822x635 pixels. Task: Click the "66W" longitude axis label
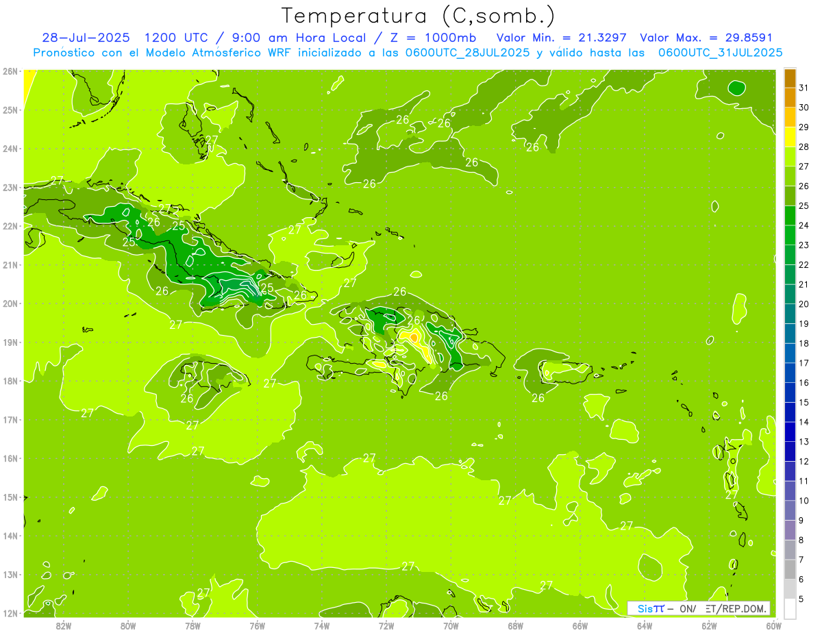580,625
